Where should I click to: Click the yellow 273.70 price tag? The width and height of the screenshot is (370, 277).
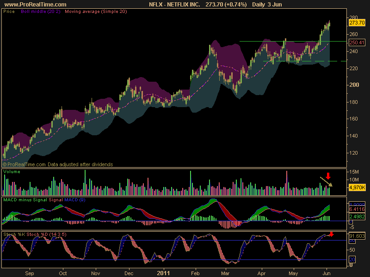(357, 23)
